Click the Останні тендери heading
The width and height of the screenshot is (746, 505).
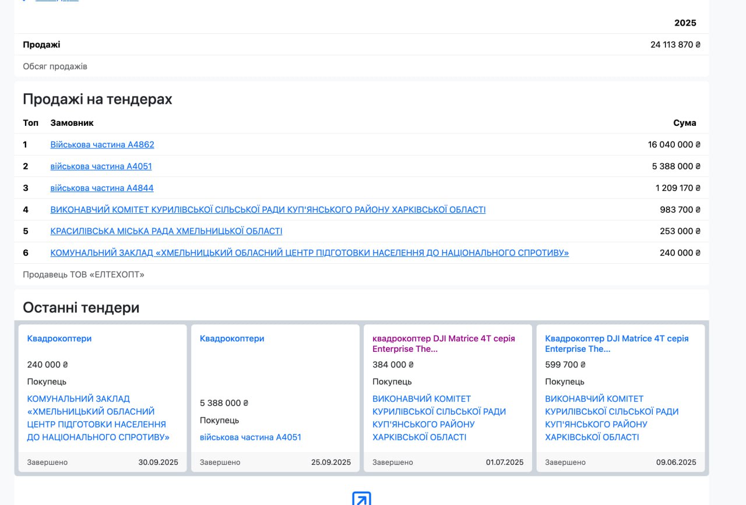[81, 308]
